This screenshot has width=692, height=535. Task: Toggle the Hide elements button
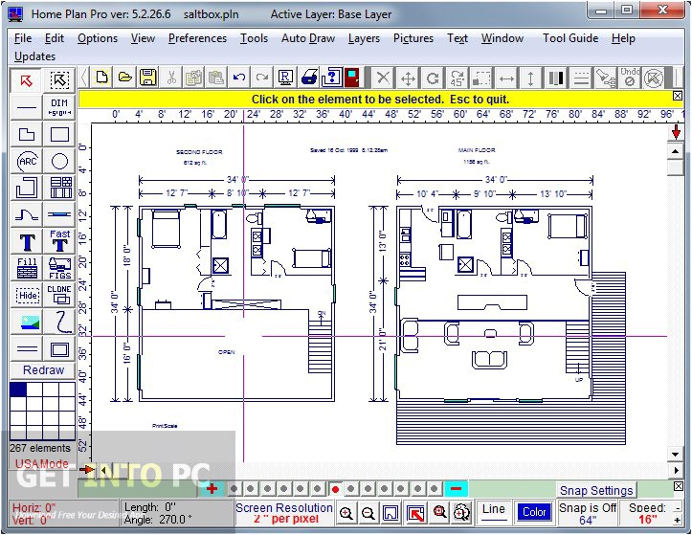(27, 296)
